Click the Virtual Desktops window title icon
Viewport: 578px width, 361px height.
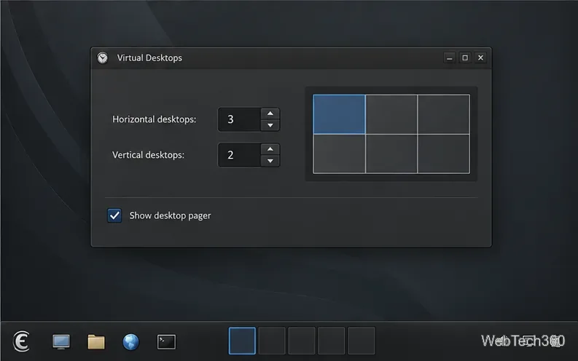103,57
